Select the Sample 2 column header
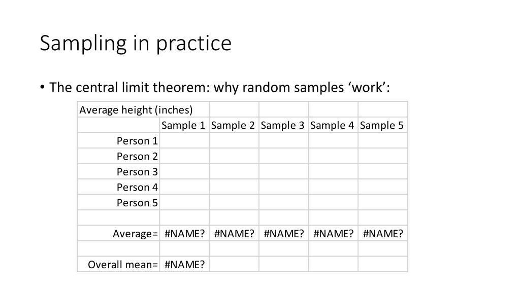 (234, 125)
